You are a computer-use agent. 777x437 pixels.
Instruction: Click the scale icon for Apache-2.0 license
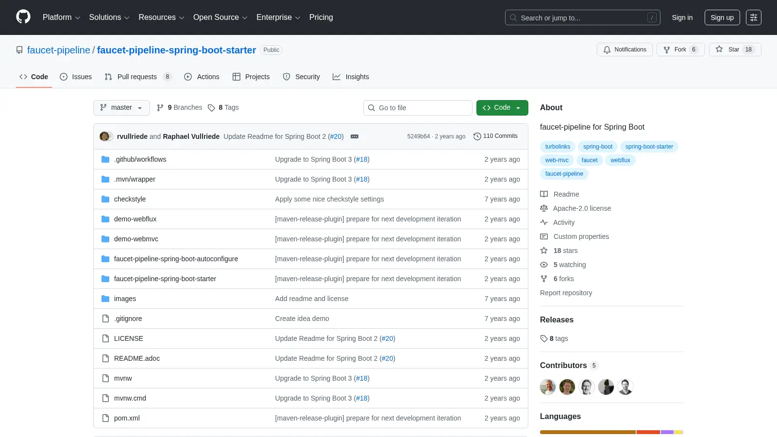click(x=544, y=208)
